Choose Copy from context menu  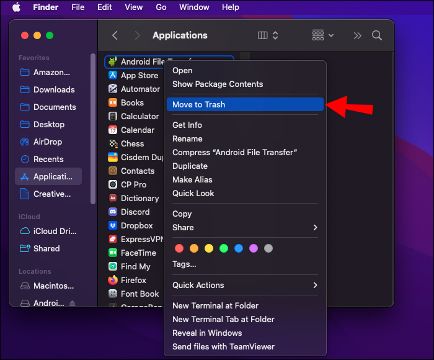[245, 214]
